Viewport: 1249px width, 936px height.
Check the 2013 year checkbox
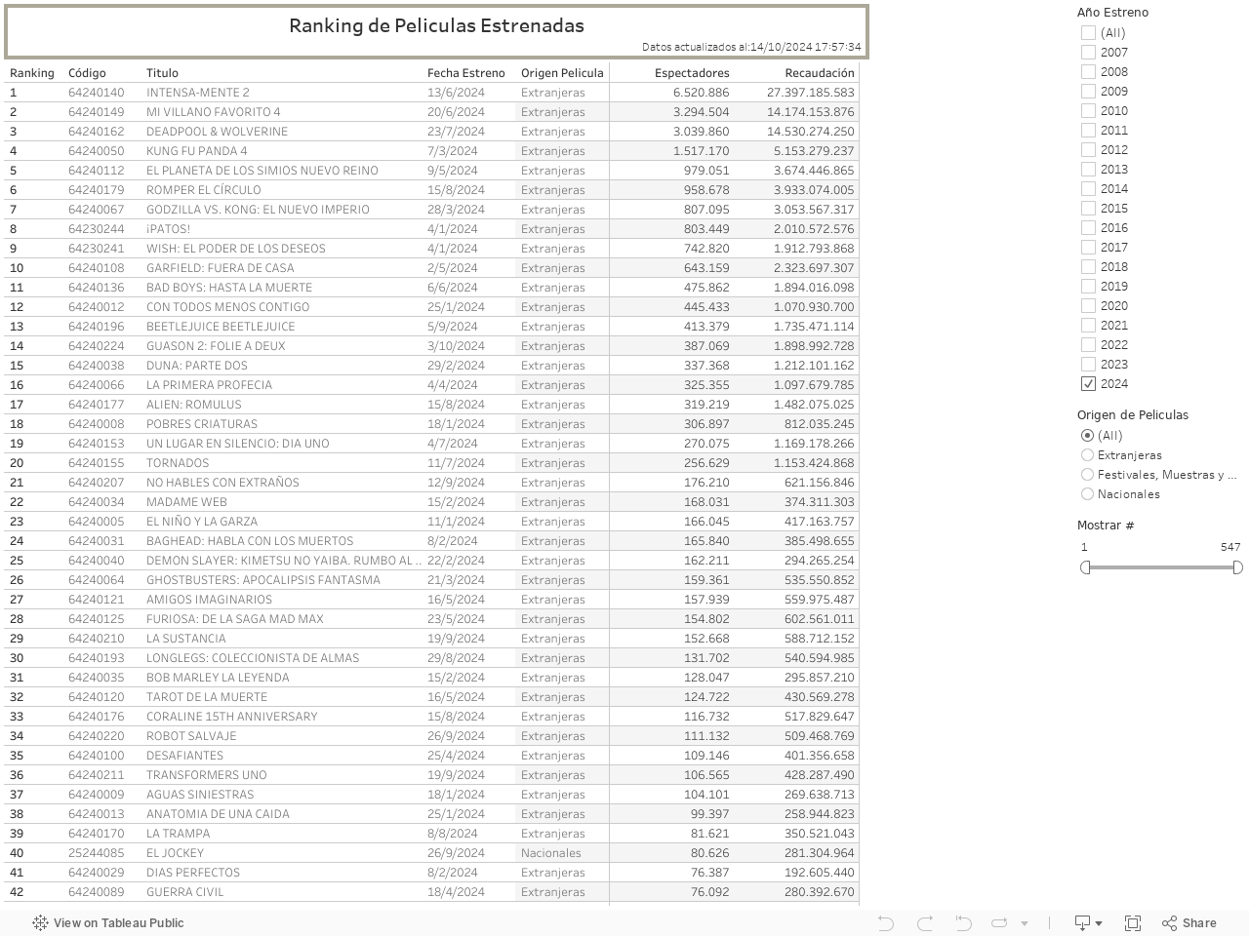tap(1088, 169)
